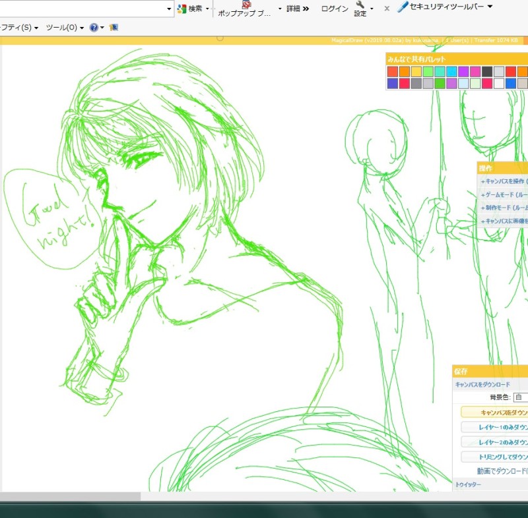Pick the yellow palette swatch
528x518 pixels.
pos(416,71)
